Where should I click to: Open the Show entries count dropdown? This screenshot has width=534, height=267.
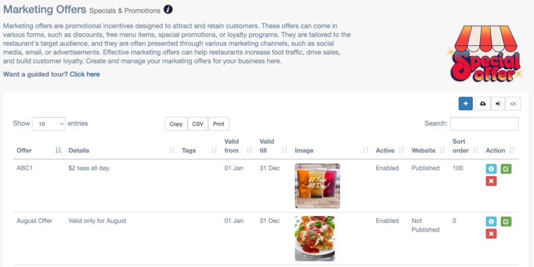(x=48, y=124)
